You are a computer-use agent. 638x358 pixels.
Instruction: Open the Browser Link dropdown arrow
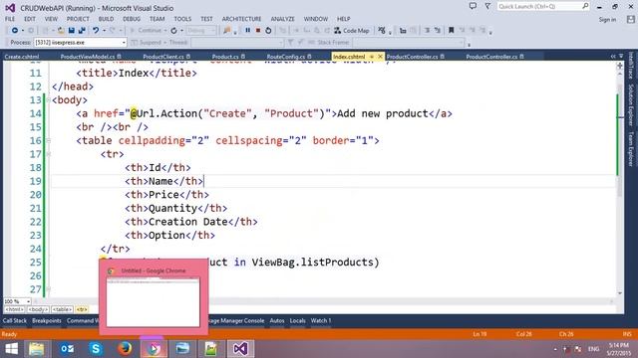[x=181, y=31]
